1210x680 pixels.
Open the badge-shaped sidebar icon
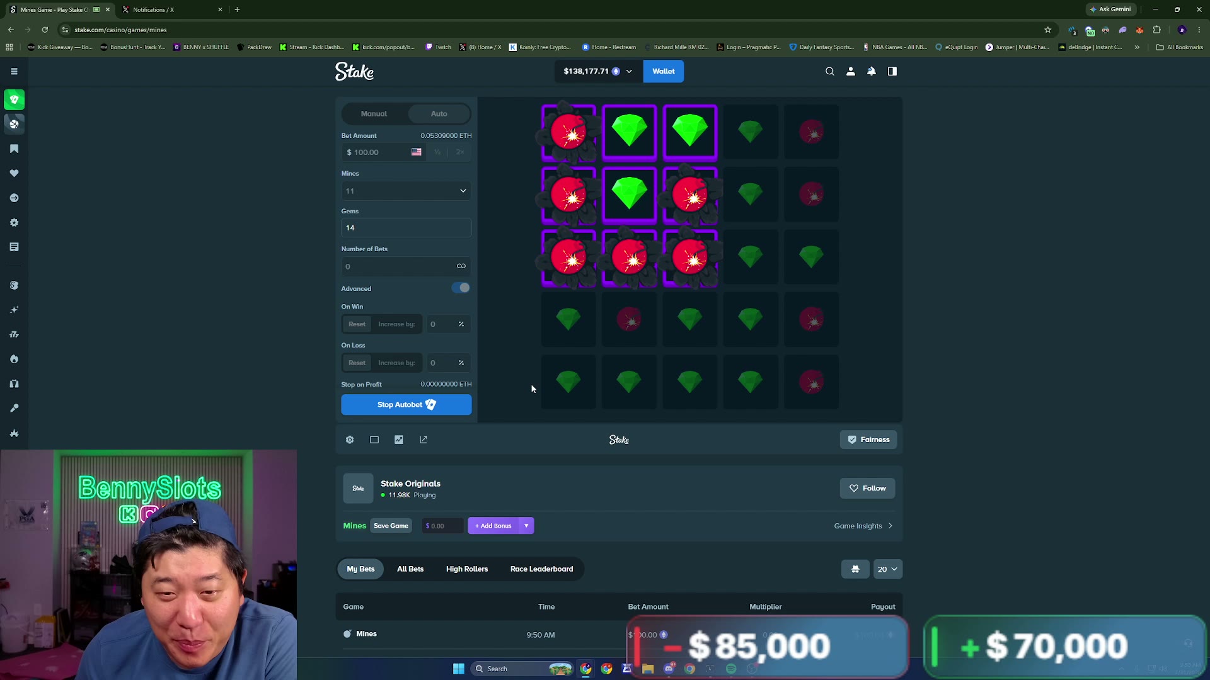(14, 222)
